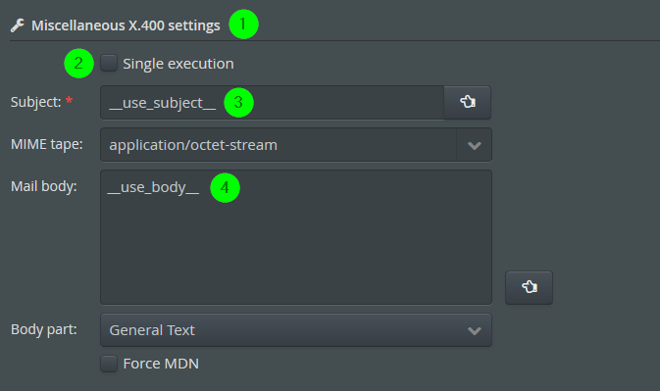
Task: Click inside the Mail body text area
Action: (296, 237)
